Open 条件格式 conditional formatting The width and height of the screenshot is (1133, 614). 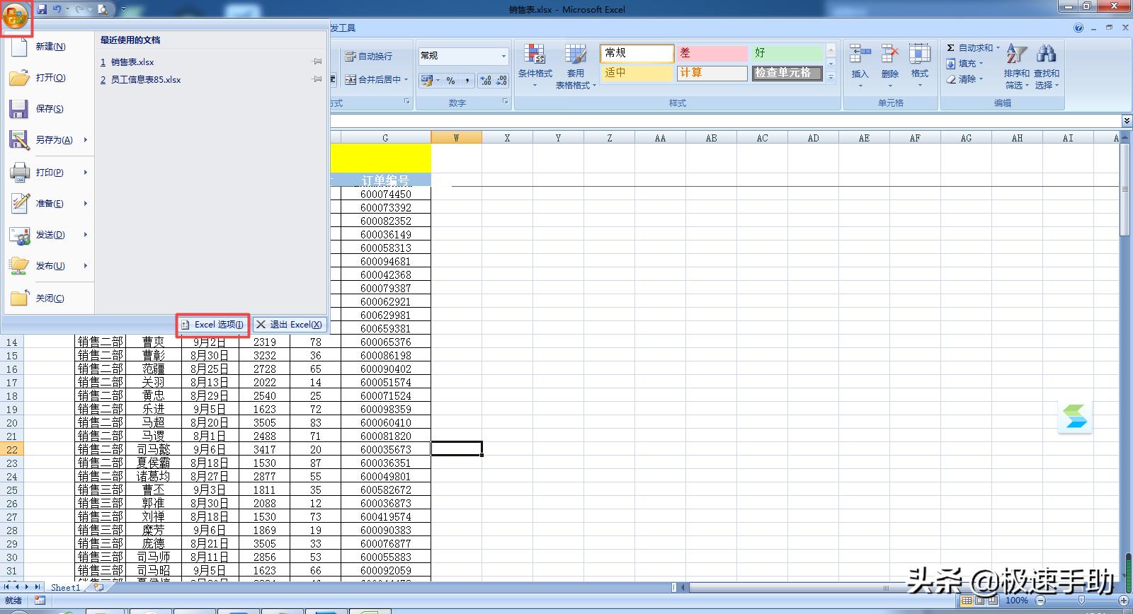click(535, 66)
